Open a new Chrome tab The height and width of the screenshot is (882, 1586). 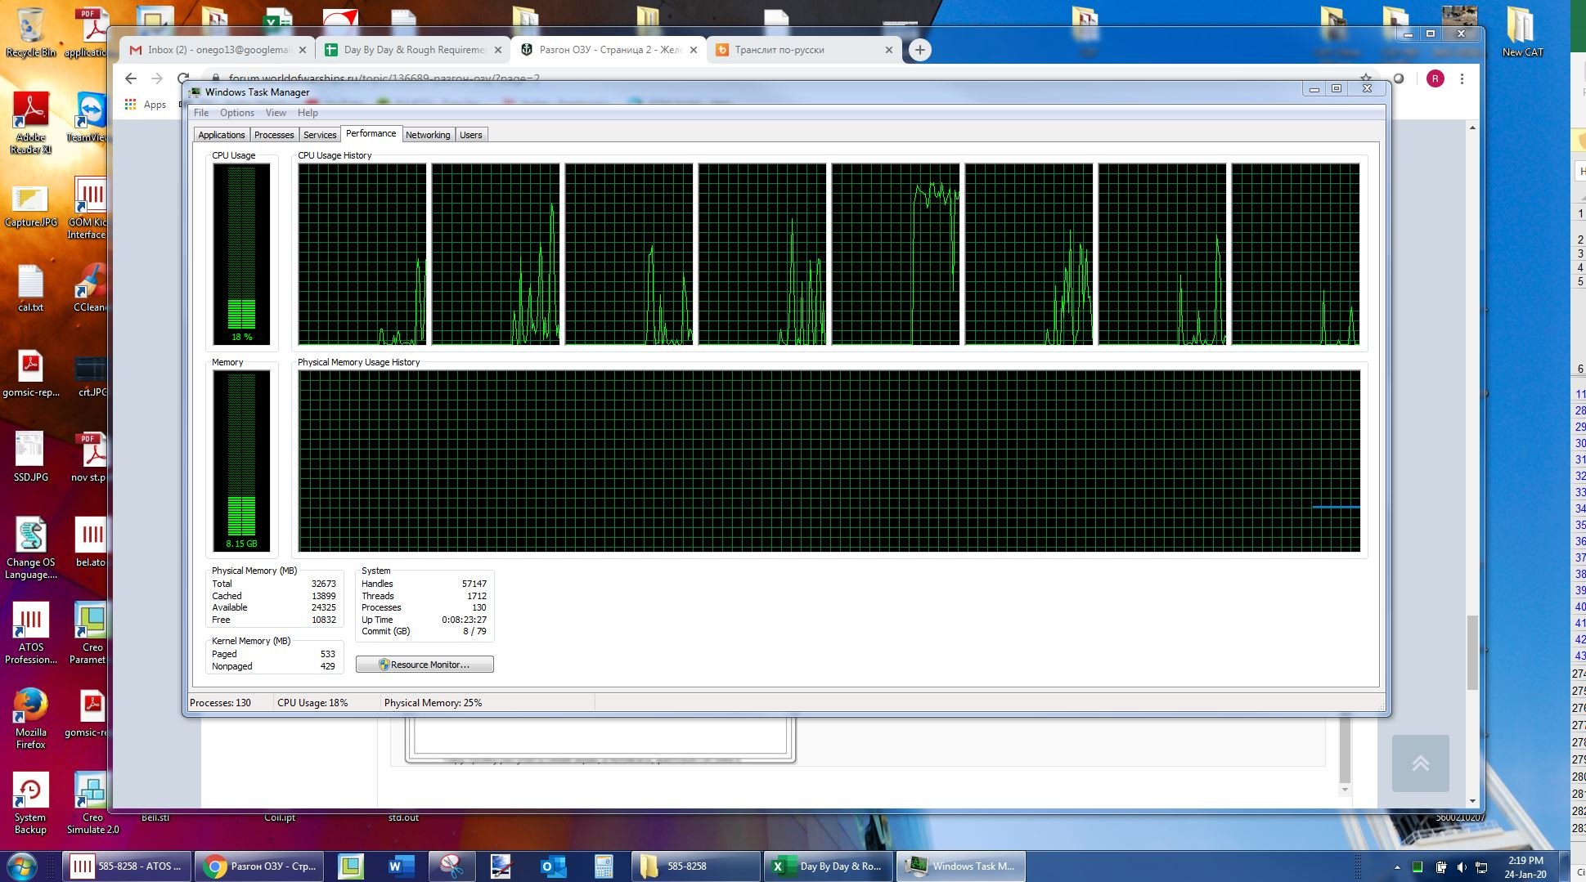[x=919, y=50]
